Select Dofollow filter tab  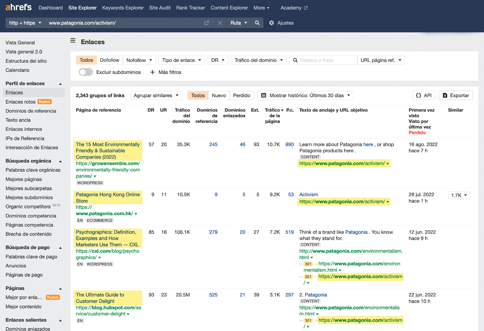[110, 60]
